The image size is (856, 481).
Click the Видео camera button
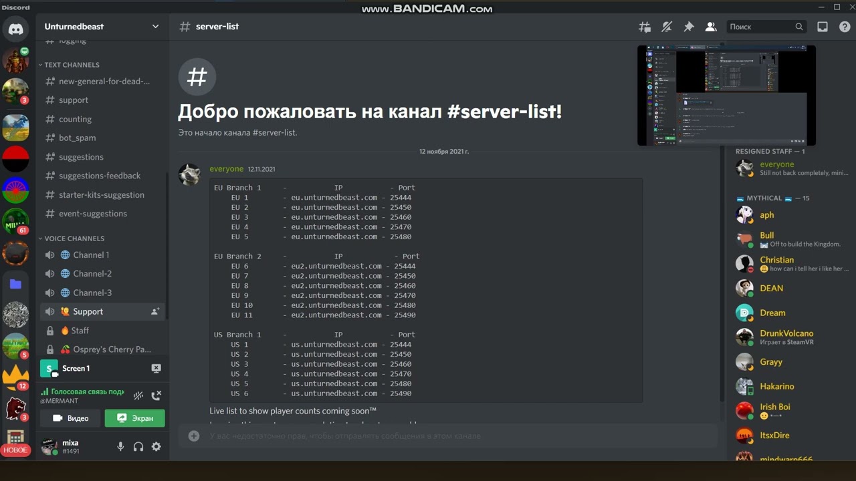click(71, 418)
